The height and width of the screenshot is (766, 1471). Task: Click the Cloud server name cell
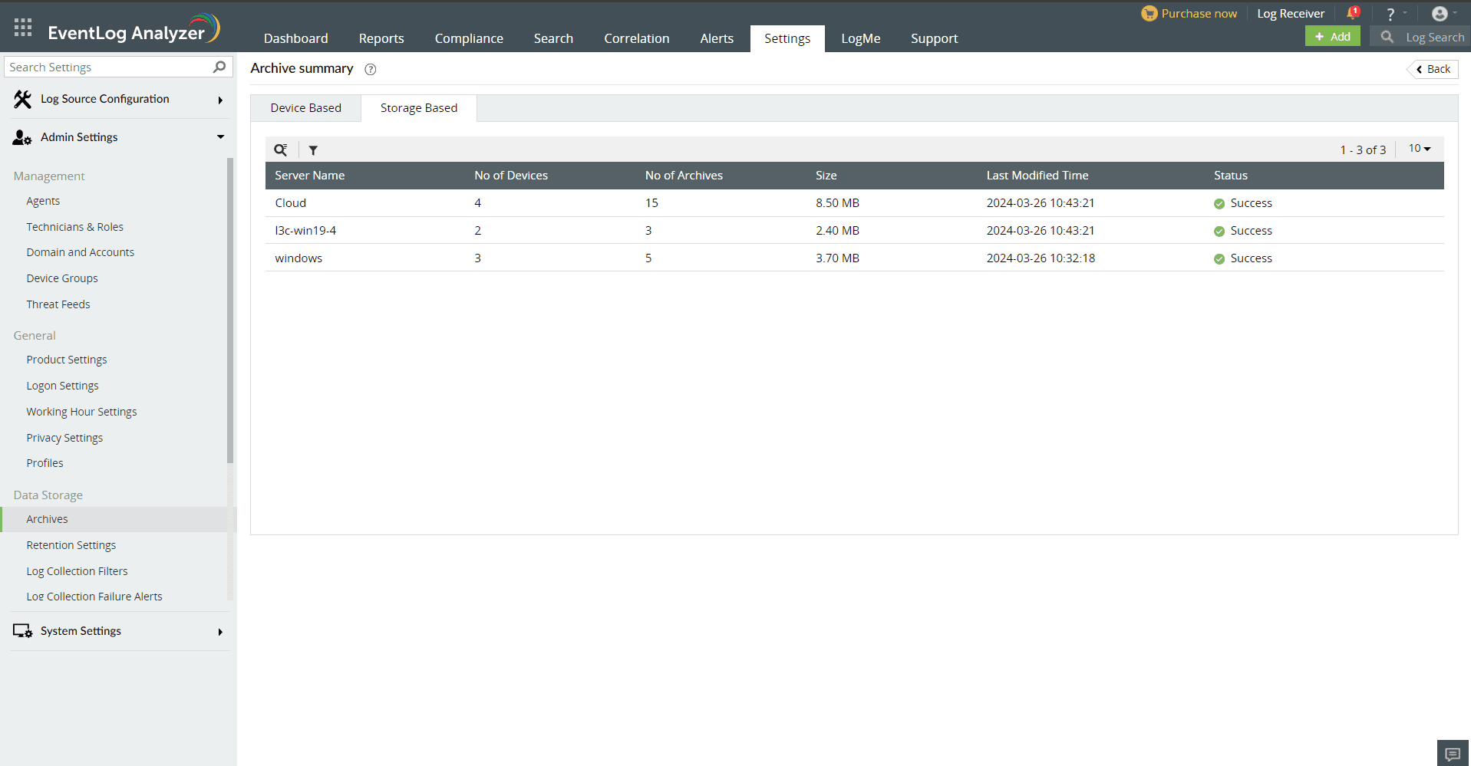291,203
